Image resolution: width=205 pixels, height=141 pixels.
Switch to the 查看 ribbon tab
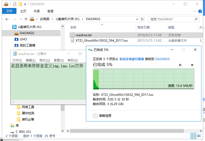click(x=50, y=11)
